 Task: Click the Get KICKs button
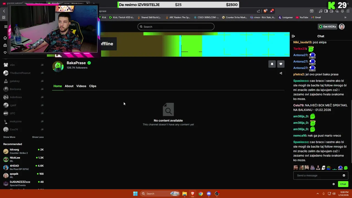328,27
